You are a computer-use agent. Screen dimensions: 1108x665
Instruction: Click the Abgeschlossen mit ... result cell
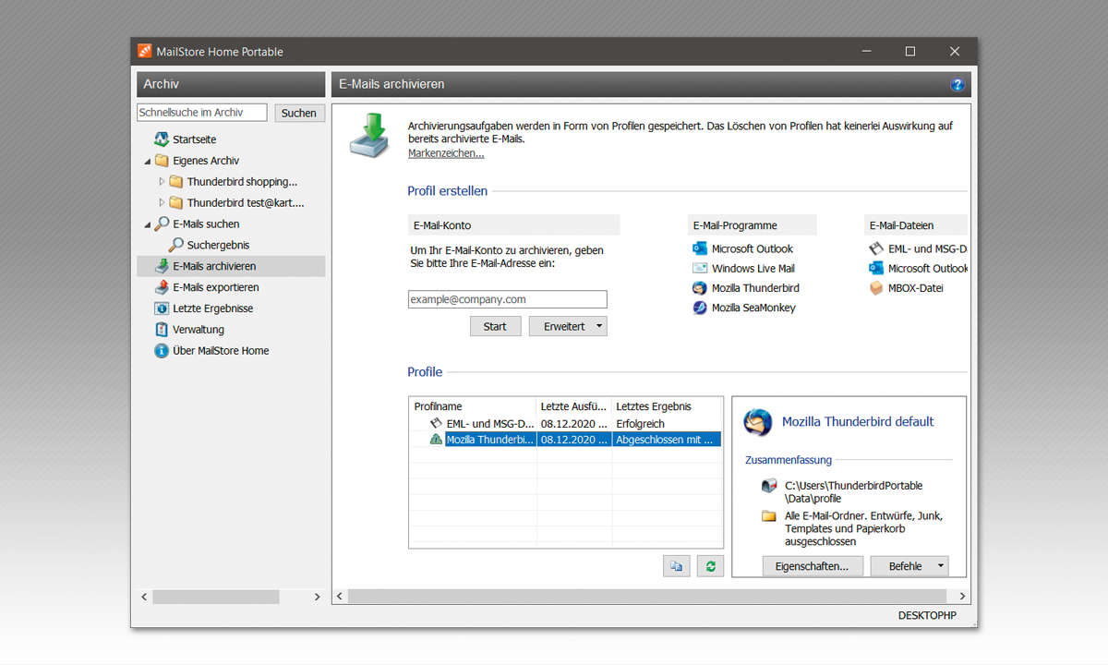pyautogui.click(x=666, y=440)
